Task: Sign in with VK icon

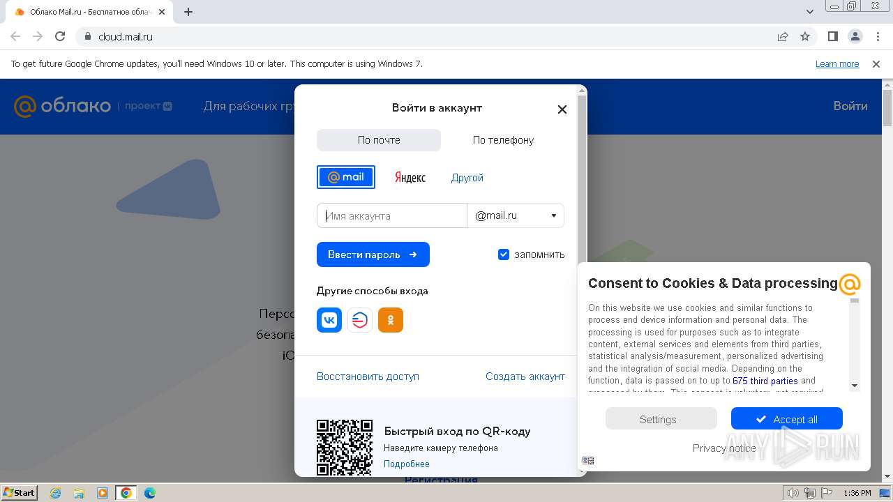Action: (x=329, y=320)
